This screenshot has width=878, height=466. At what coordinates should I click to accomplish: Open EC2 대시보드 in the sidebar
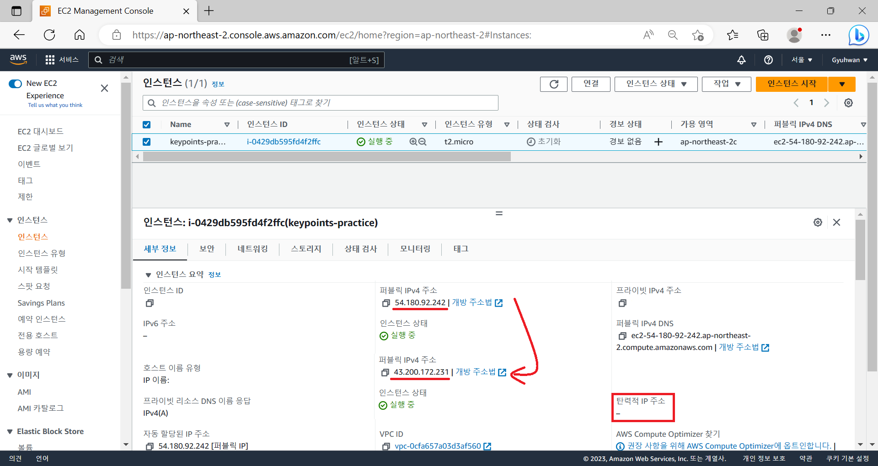coord(41,132)
